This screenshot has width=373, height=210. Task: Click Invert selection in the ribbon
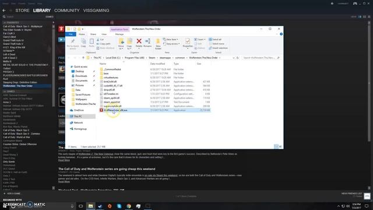click(218, 48)
